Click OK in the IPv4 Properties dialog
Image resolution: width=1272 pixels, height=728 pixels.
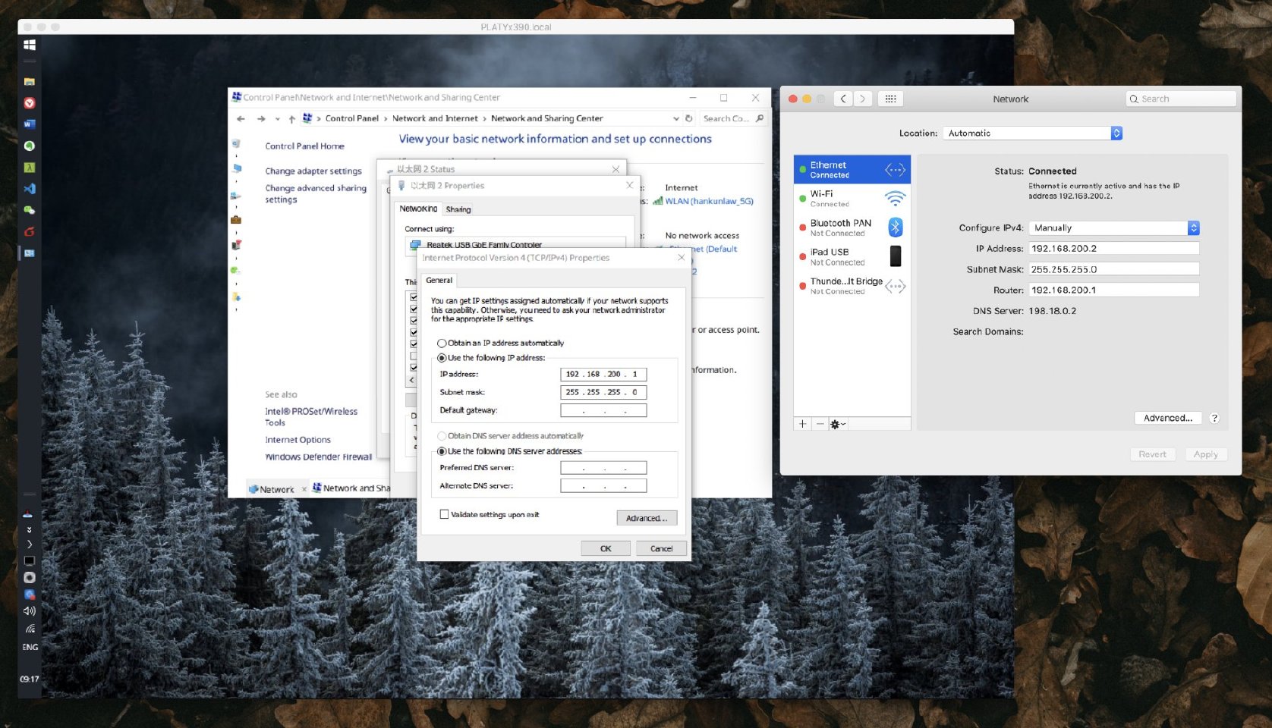605,548
